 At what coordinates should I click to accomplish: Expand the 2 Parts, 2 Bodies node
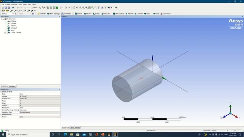[x=5, y=33]
